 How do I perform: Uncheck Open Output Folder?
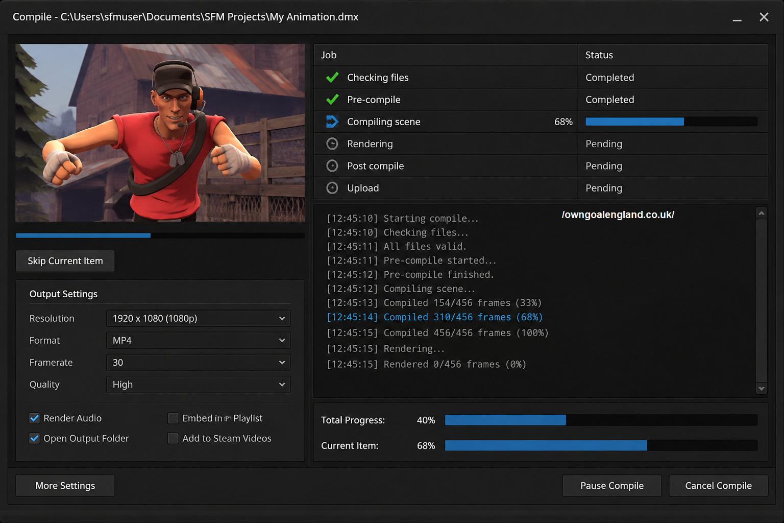click(34, 438)
